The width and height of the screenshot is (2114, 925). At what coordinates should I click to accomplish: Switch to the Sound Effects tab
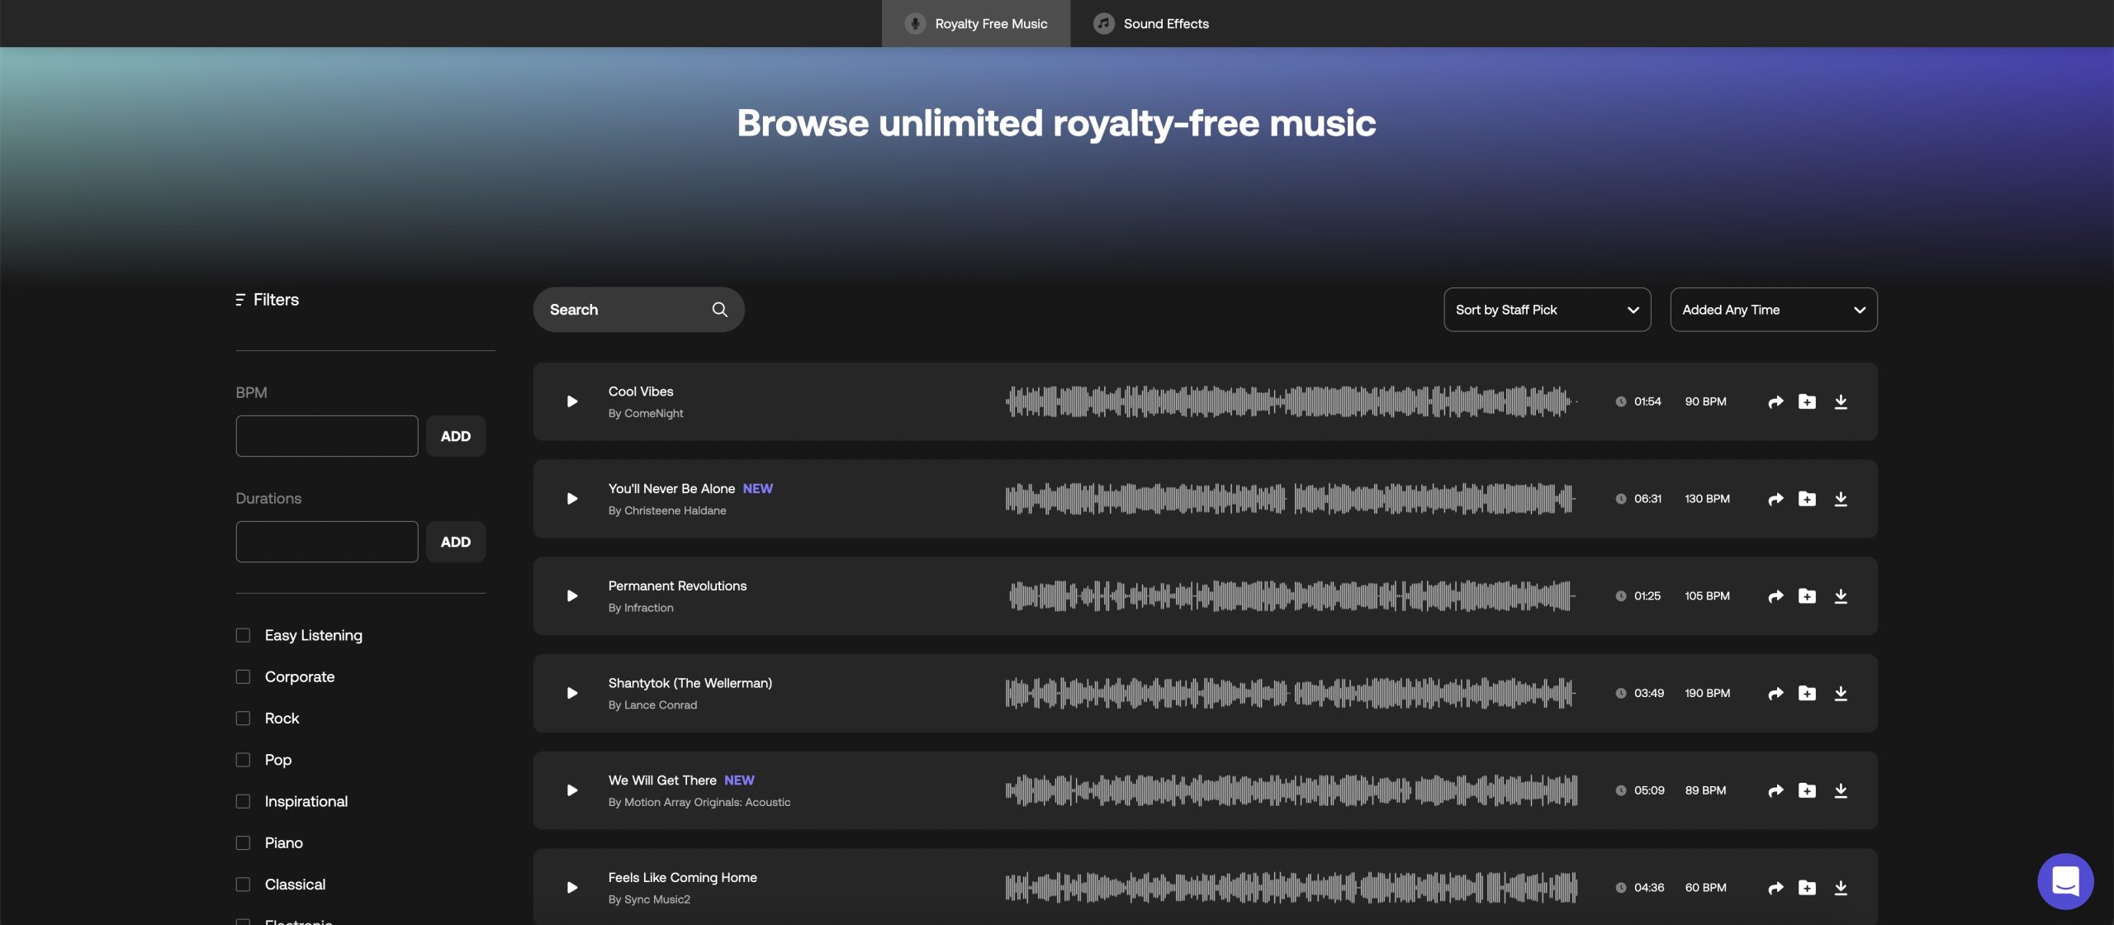point(1151,23)
